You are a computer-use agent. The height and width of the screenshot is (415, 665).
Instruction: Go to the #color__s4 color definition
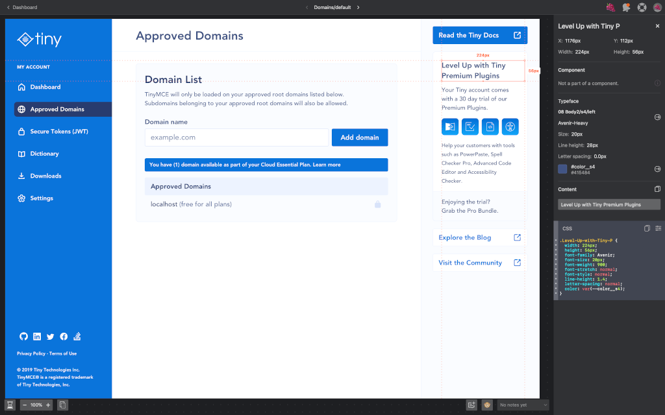coord(657,169)
